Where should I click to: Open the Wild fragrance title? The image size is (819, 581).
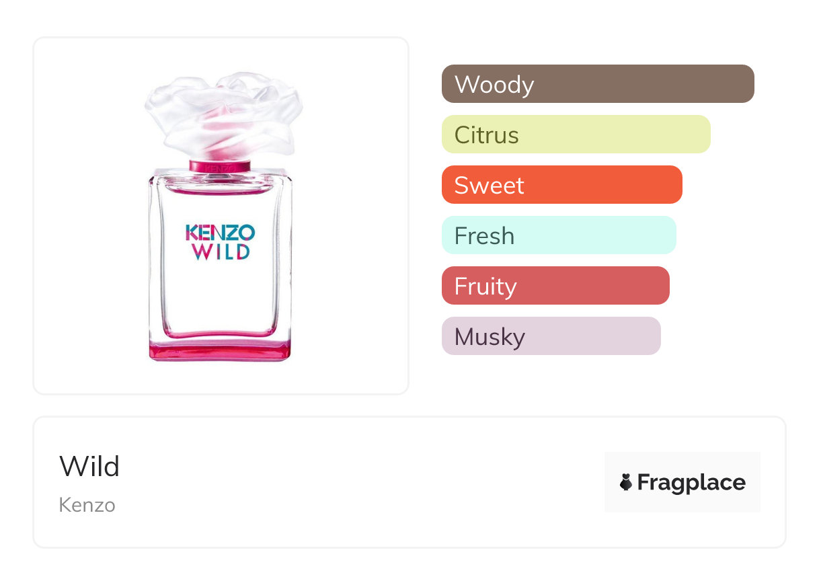pyautogui.click(x=89, y=466)
